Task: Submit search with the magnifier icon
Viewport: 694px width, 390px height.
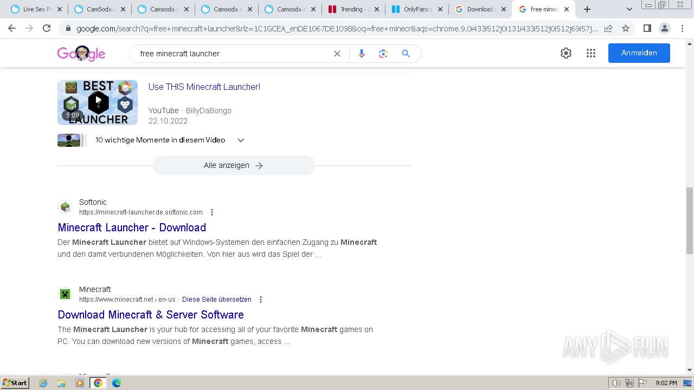Action: (406, 54)
